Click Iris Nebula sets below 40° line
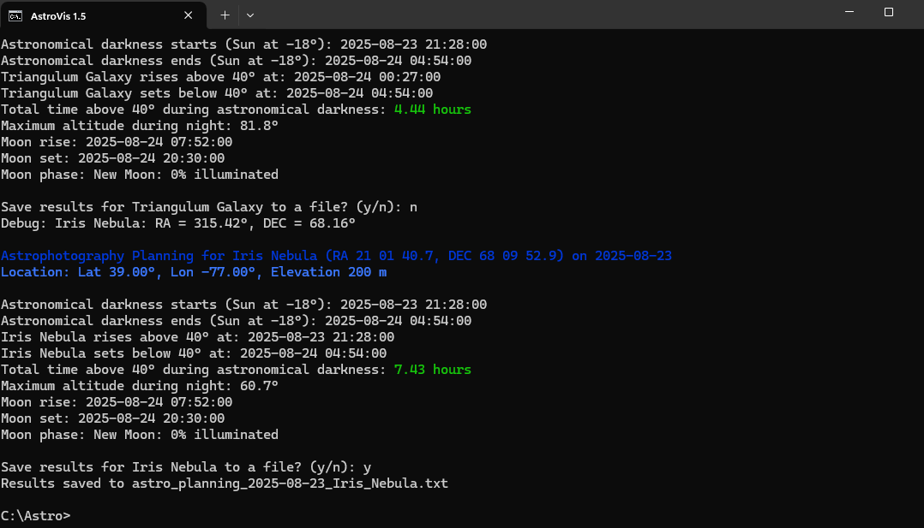The width and height of the screenshot is (924, 528). pos(194,353)
